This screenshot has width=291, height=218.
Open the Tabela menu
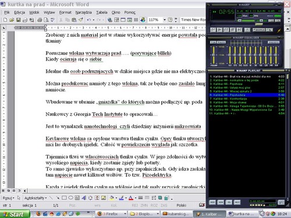pyautogui.click(x=102, y=12)
